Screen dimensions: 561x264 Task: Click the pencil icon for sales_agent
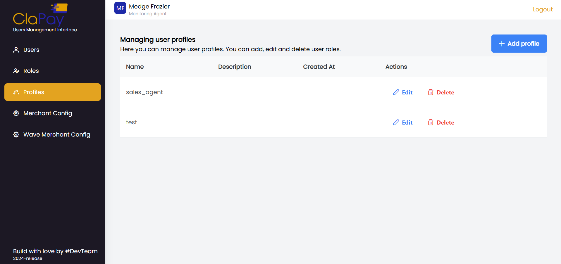coord(396,92)
